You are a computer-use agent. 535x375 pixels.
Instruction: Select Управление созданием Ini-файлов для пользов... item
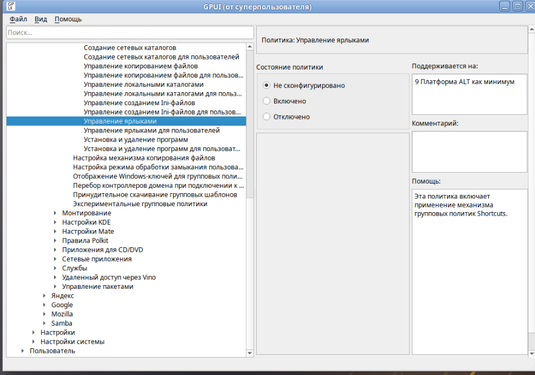coord(162,112)
